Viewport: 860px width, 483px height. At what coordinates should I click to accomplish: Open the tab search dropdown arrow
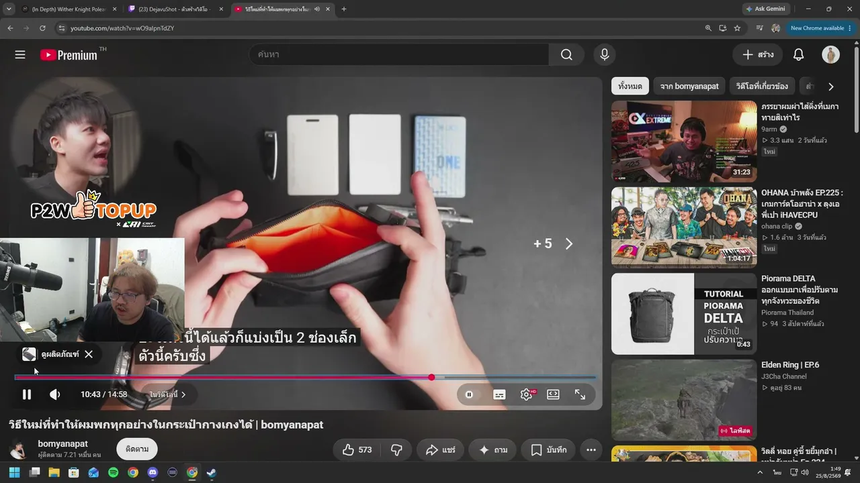(x=9, y=9)
